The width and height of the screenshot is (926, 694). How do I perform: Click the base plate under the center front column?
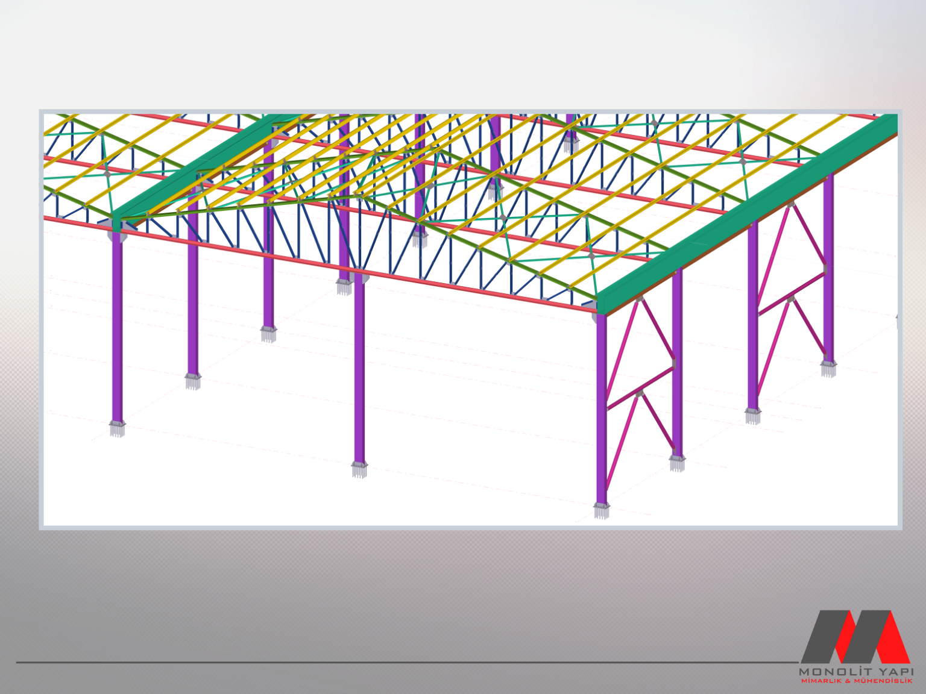359,468
